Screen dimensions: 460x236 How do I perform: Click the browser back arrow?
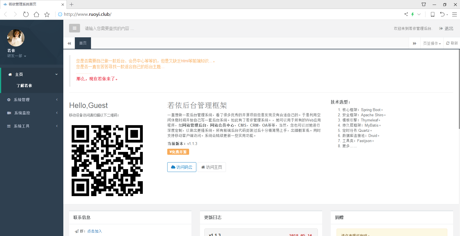tap(5, 14)
